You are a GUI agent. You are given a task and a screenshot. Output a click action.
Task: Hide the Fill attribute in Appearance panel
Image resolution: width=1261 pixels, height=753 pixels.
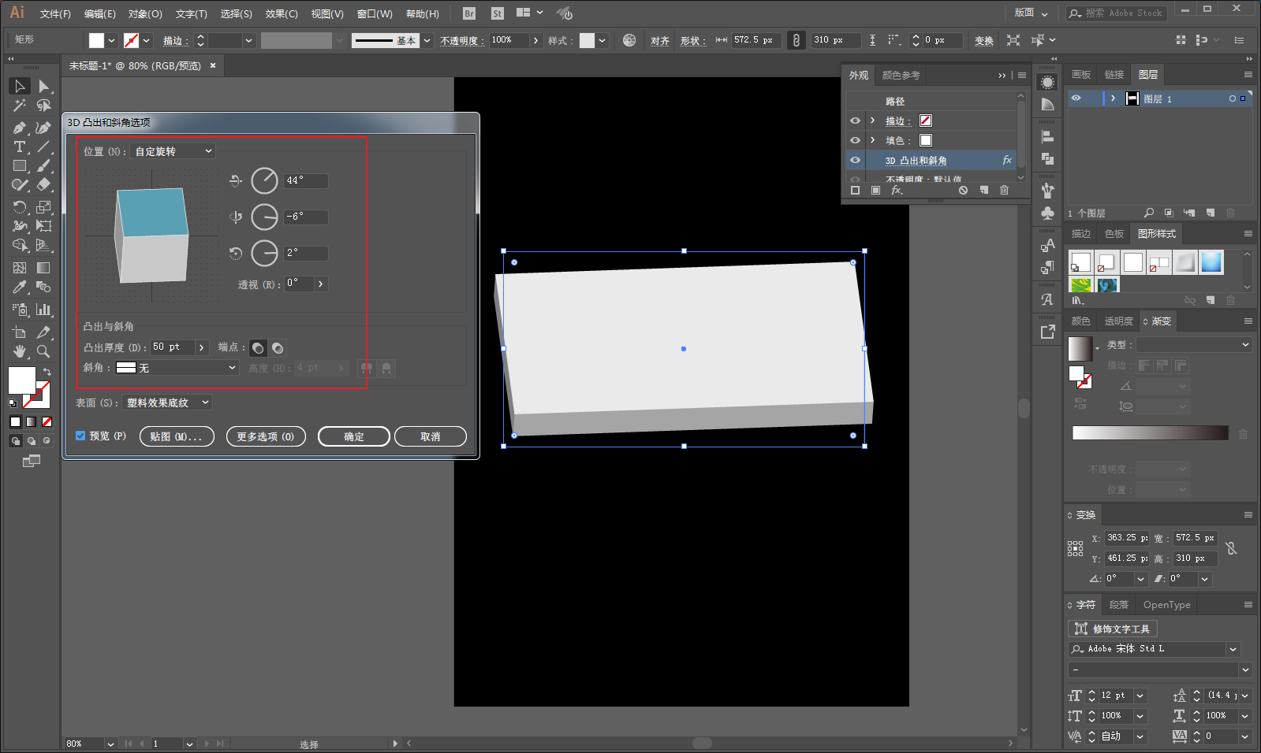(x=855, y=140)
